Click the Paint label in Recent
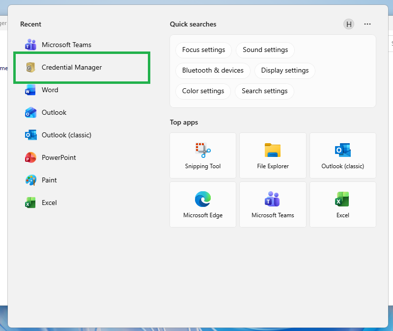The width and height of the screenshot is (393, 331). click(49, 180)
